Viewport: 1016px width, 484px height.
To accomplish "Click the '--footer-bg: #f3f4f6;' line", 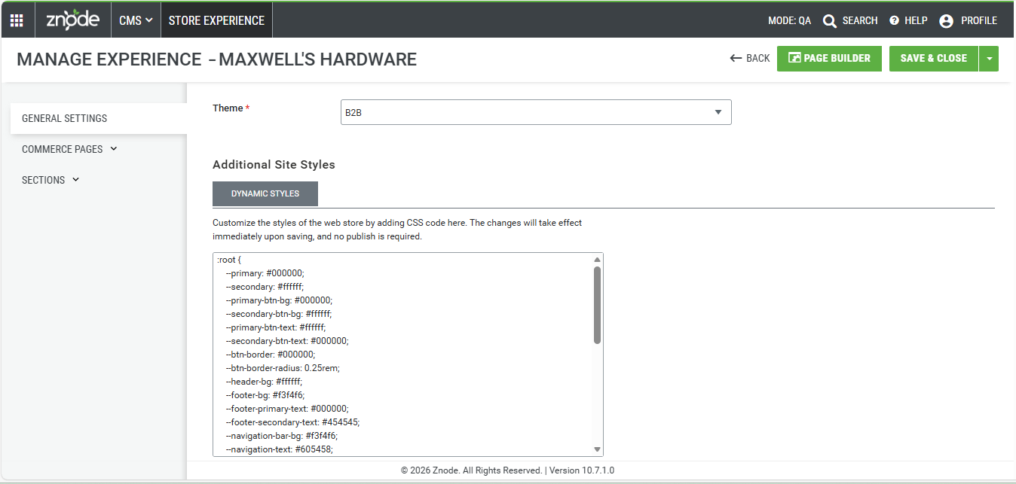I will (x=265, y=395).
